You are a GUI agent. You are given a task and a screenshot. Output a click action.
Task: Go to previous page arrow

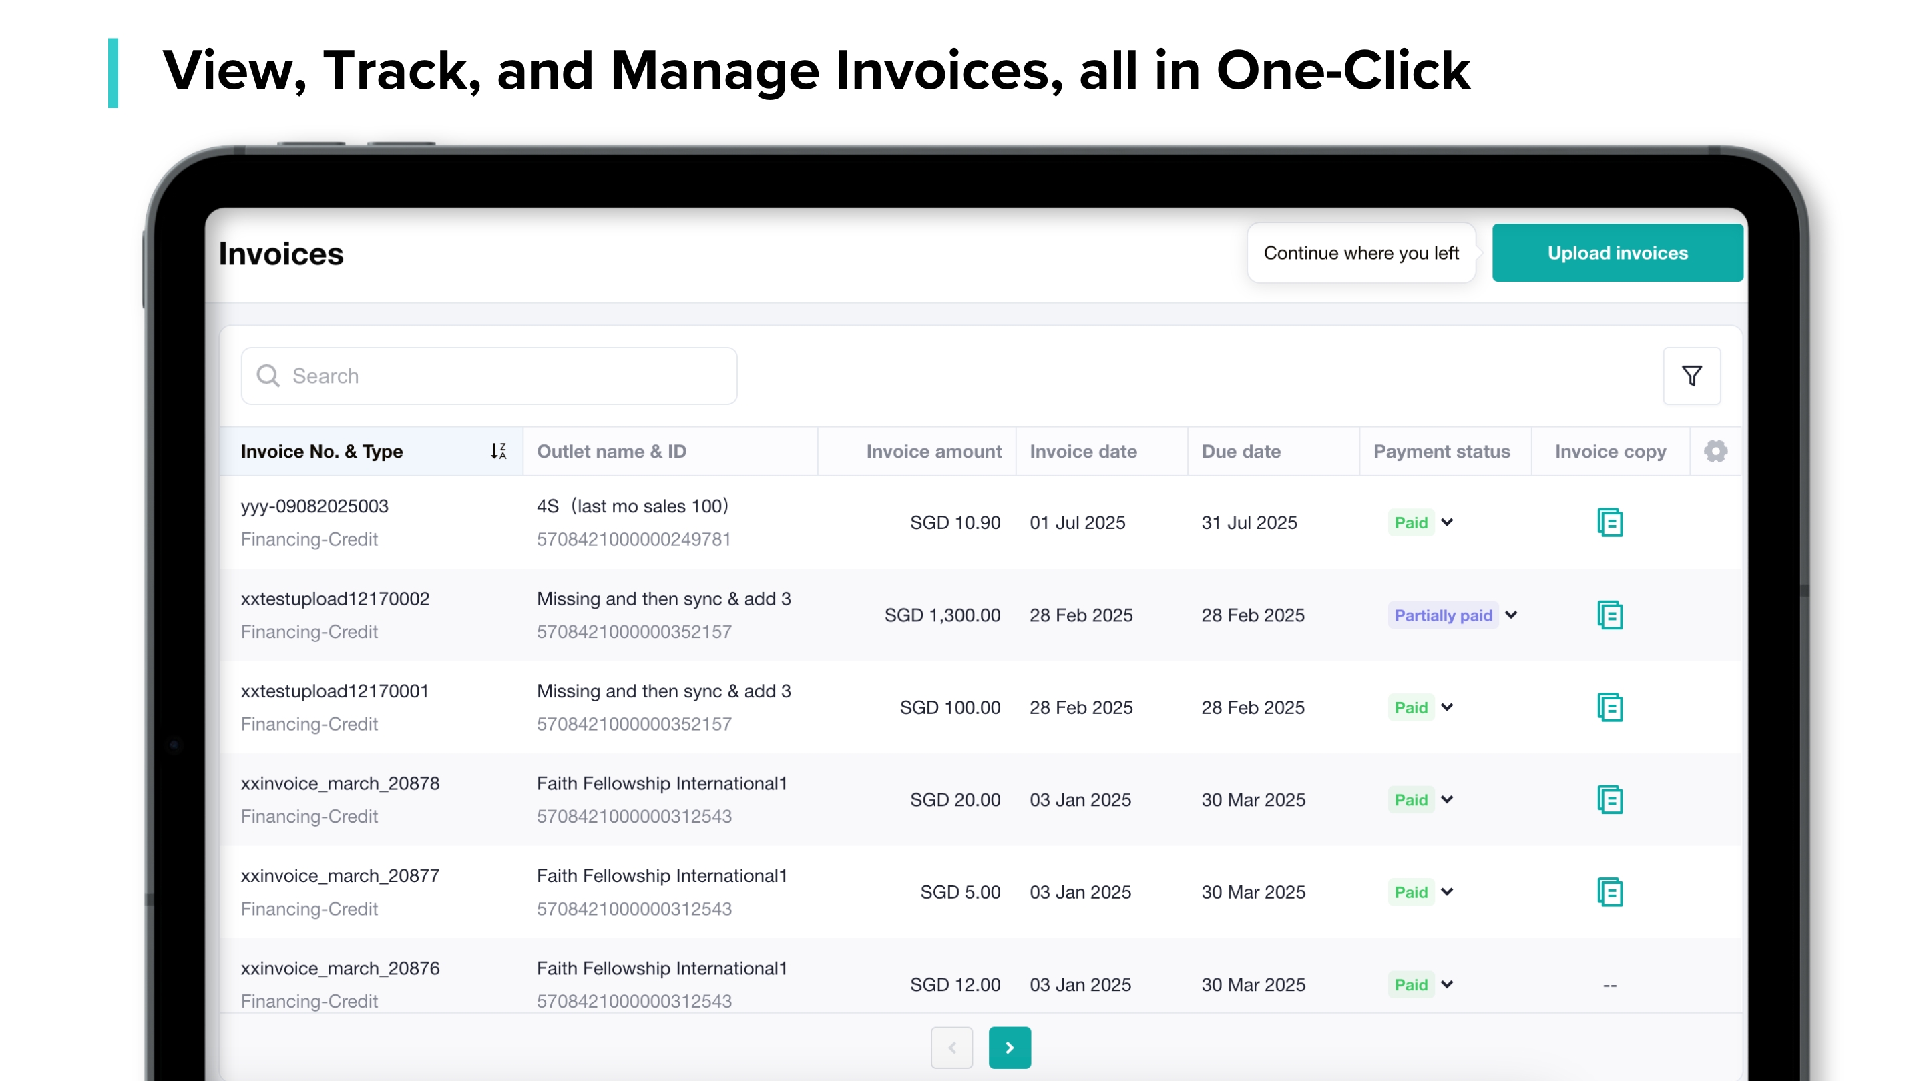click(951, 1048)
